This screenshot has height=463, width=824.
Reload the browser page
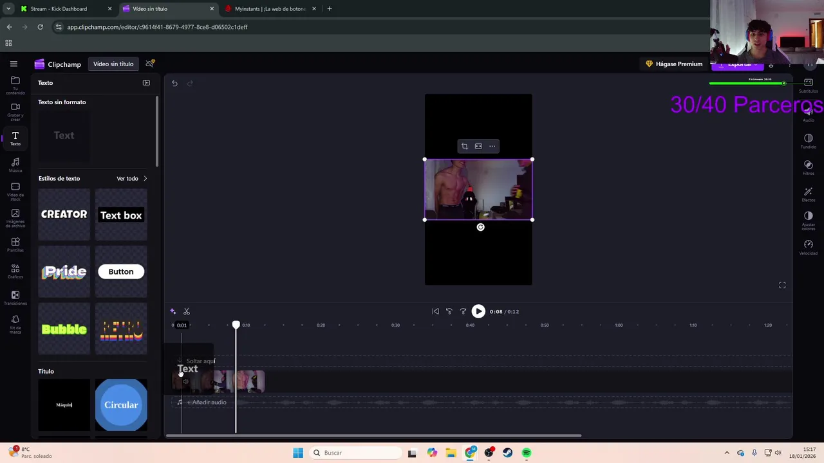point(40,27)
